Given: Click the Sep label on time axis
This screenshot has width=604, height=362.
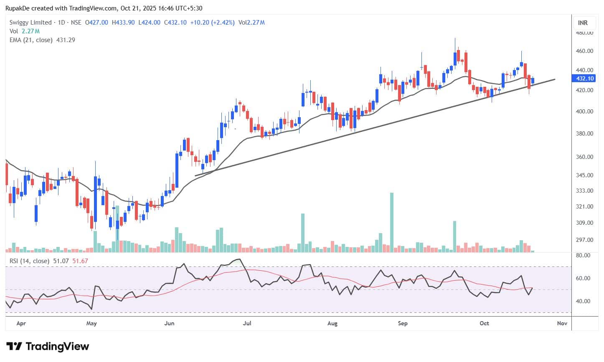Looking at the screenshot, I should [403, 323].
